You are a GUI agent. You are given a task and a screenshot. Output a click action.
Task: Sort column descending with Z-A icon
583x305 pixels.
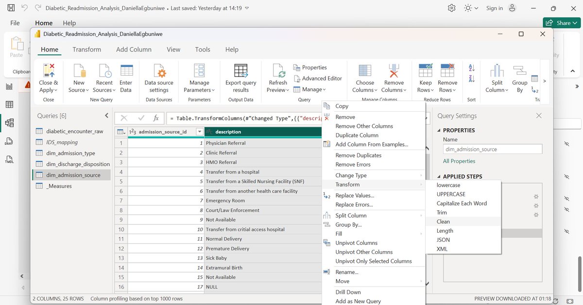(x=472, y=79)
